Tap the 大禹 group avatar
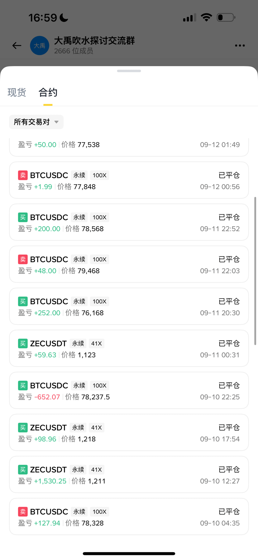The width and height of the screenshot is (258, 560). click(x=40, y=46)
